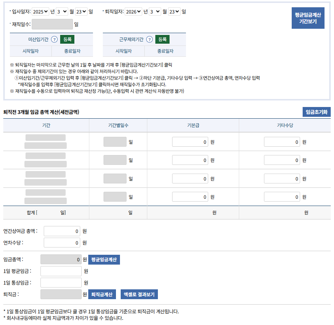The width and height of the screenshot is (334, 325).
Task: Open the 입사일자 month dropdown
Action: tap(62, 12)
